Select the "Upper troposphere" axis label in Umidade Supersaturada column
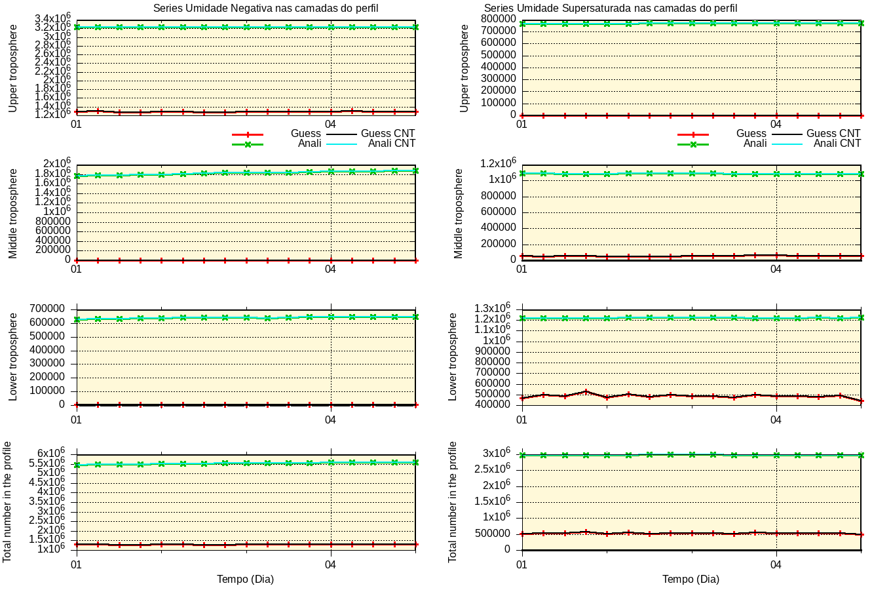This screenshot has width=891, height=590. point(464,69)
